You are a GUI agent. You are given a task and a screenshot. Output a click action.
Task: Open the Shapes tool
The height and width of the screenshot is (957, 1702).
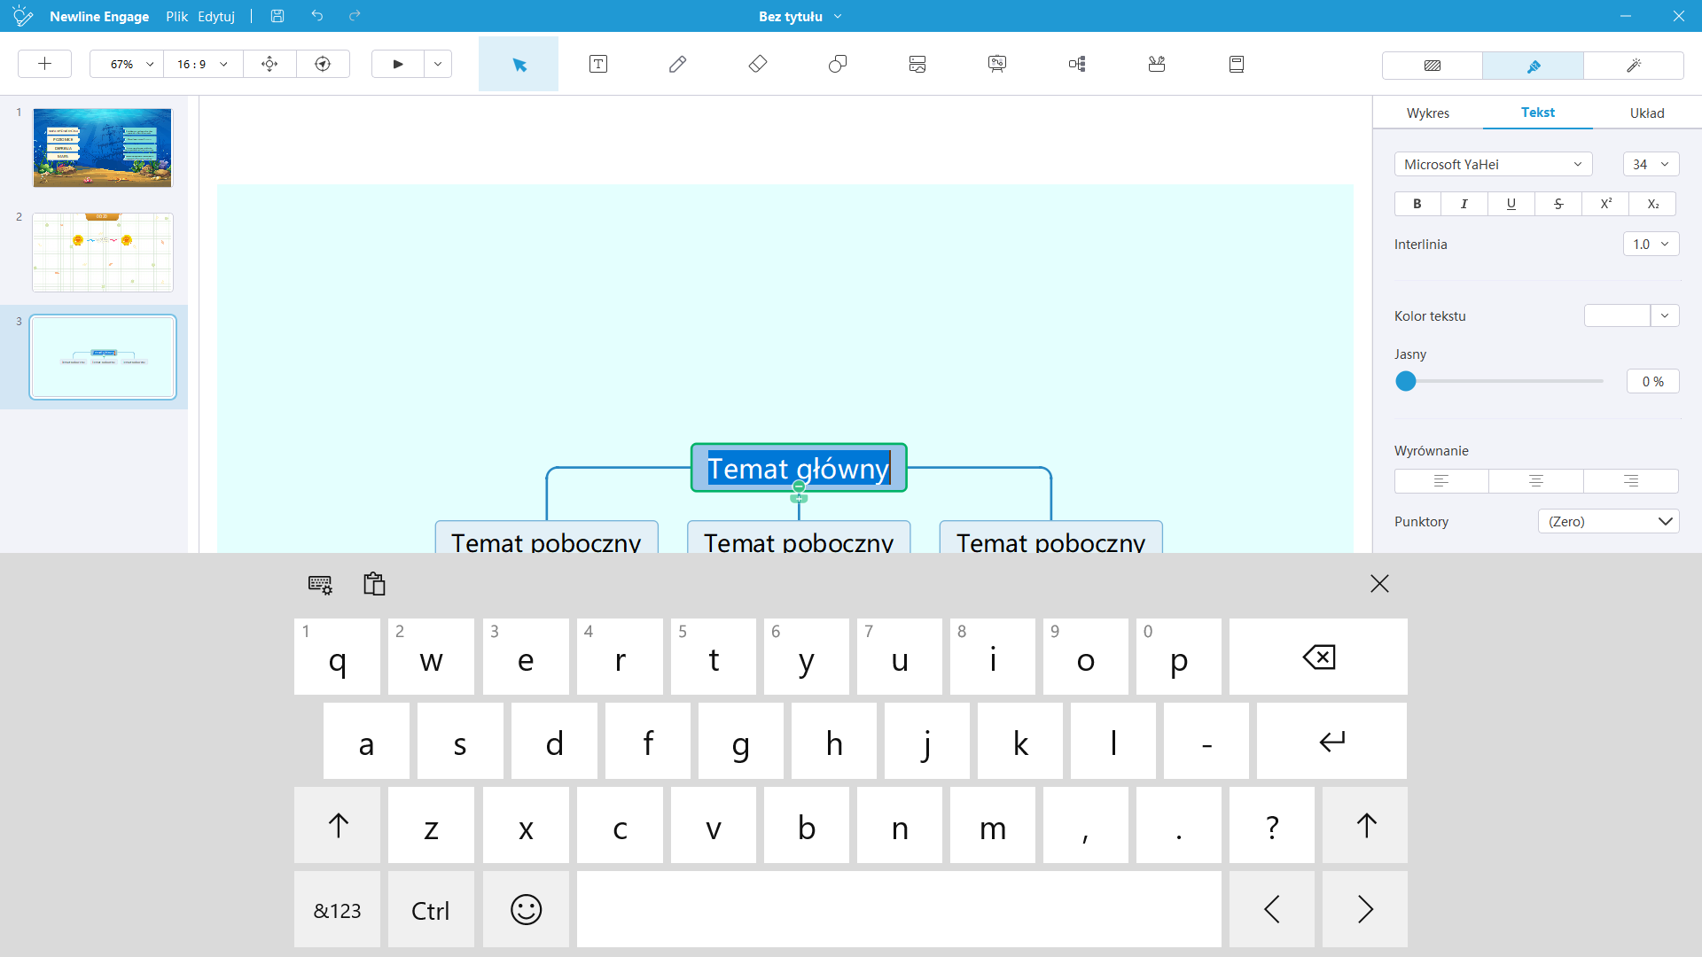pyautogui.click(x=838, y=64)
